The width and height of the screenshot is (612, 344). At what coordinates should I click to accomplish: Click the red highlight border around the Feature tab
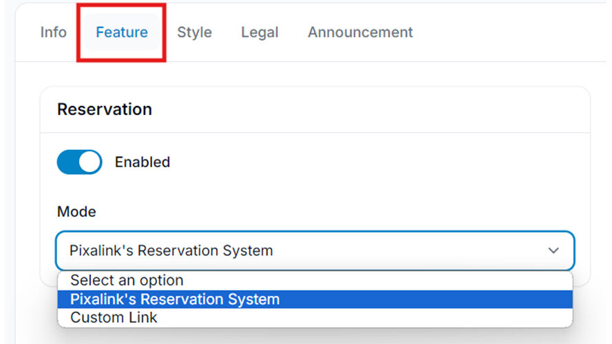point(121,6)
